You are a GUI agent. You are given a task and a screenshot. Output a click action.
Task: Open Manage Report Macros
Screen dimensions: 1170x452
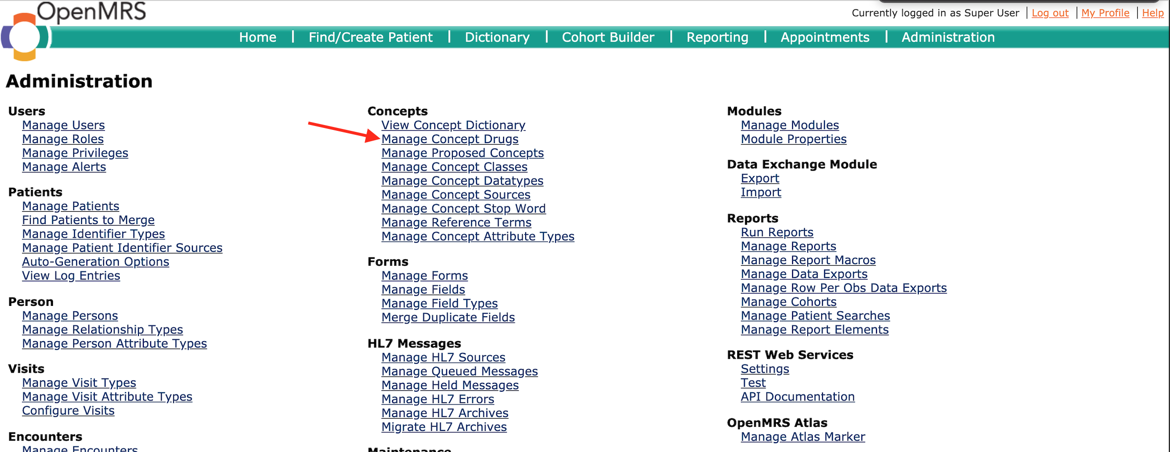point(808,260)
